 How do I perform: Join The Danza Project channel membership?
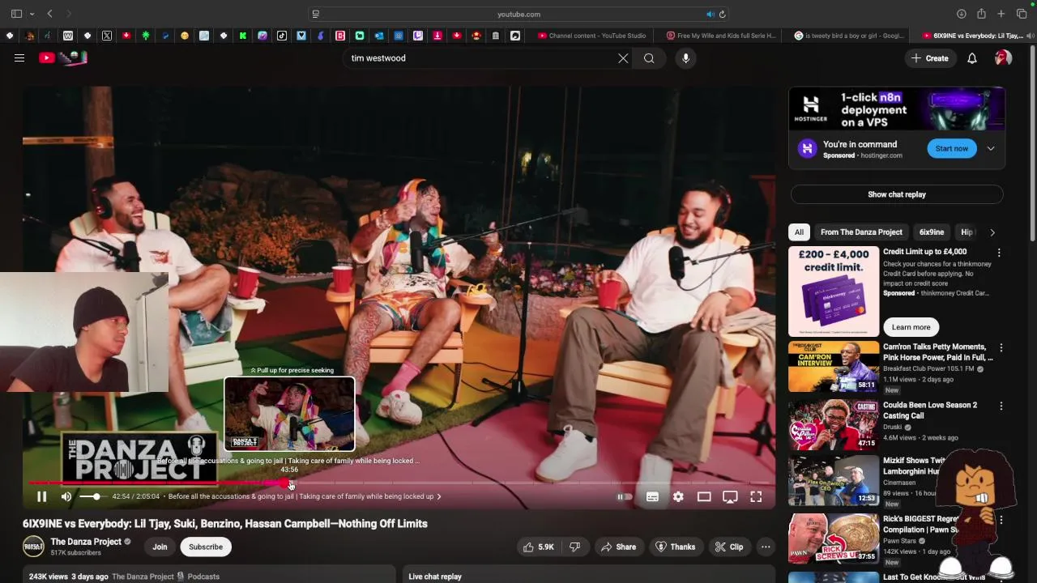160,547
